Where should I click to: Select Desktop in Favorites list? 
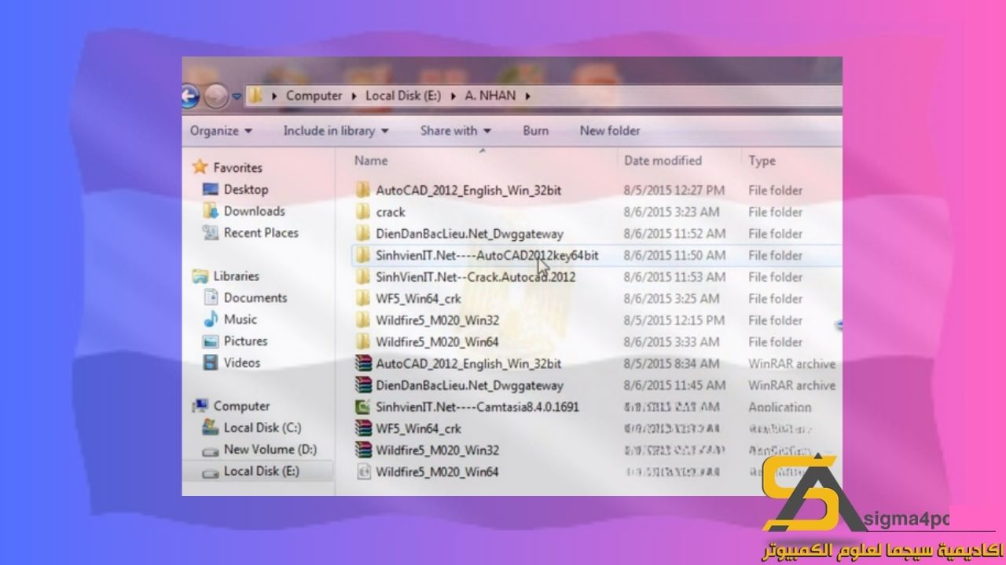click(246, 189)
